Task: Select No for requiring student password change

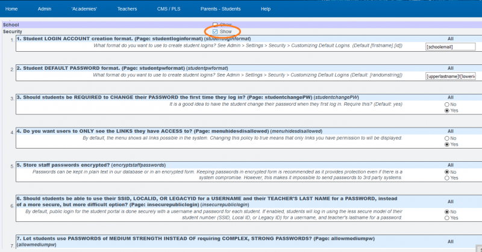Action: (446, 104)
